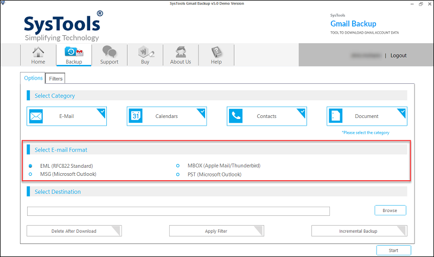Click the Calendars 31 icon
Image resolution: width=434 pixels, height=257 pixels.
click(136, 116)
